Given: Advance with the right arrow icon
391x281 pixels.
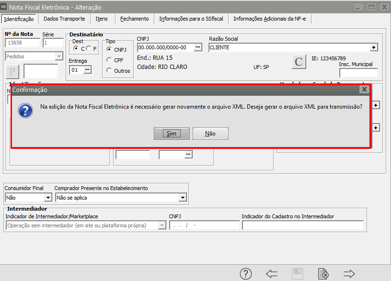Looking at the screenshot, I should tap(349, 274).
